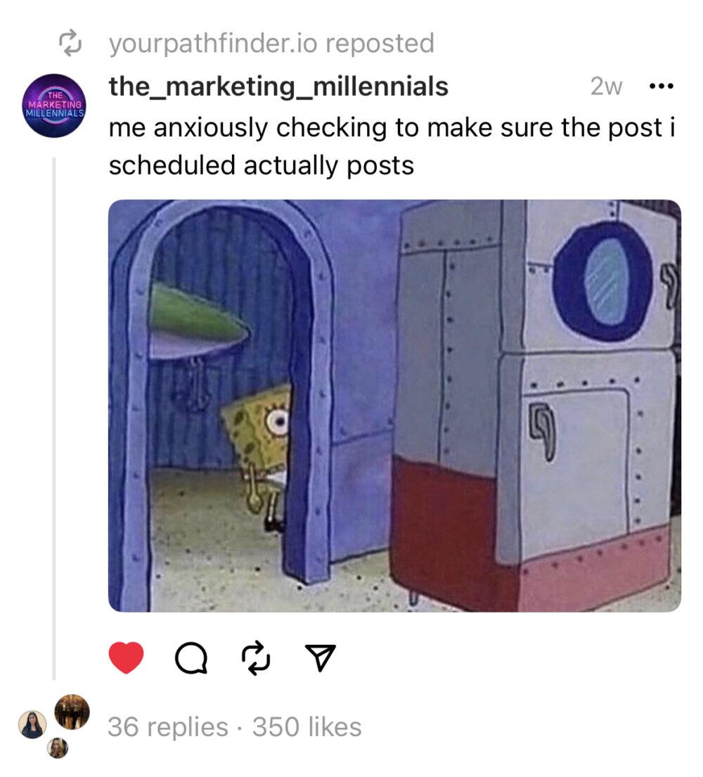The width and height of the screenshot is (703, 777).
Task: View the 350 likes list
Action: 307,727
